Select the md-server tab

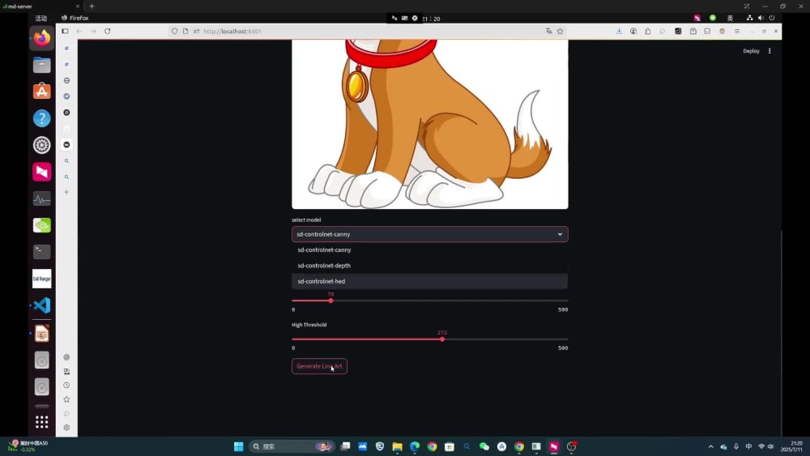pos(41,6)
